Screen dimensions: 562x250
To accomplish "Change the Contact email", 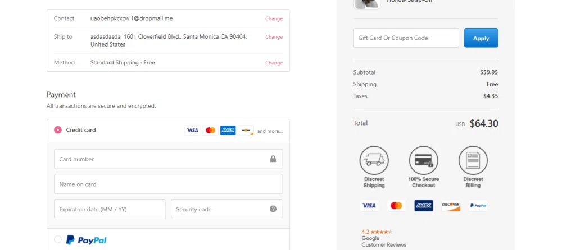I will coord(274,18).
